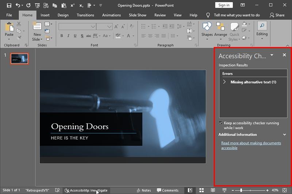Toggle strikethrough formatting

point(89,36)
